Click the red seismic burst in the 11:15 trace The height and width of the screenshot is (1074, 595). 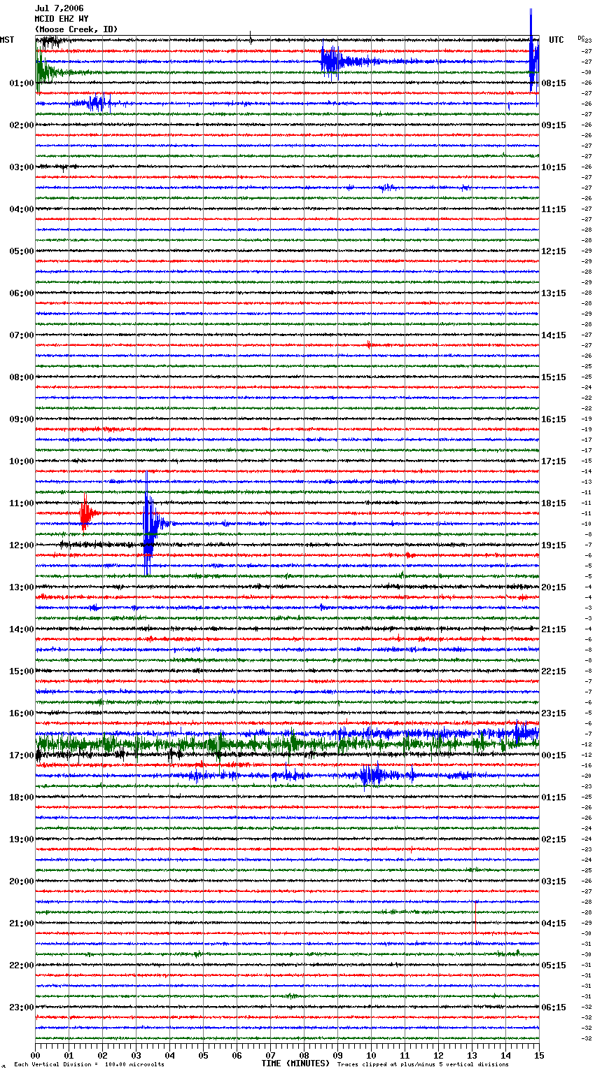85,512
